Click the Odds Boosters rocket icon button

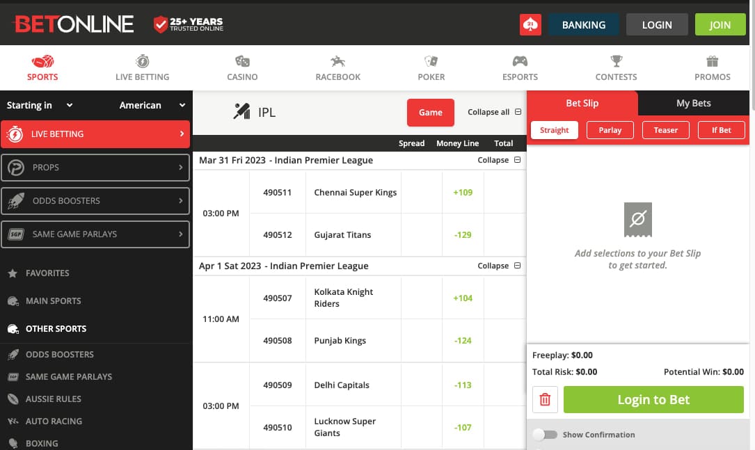(16, 201)
